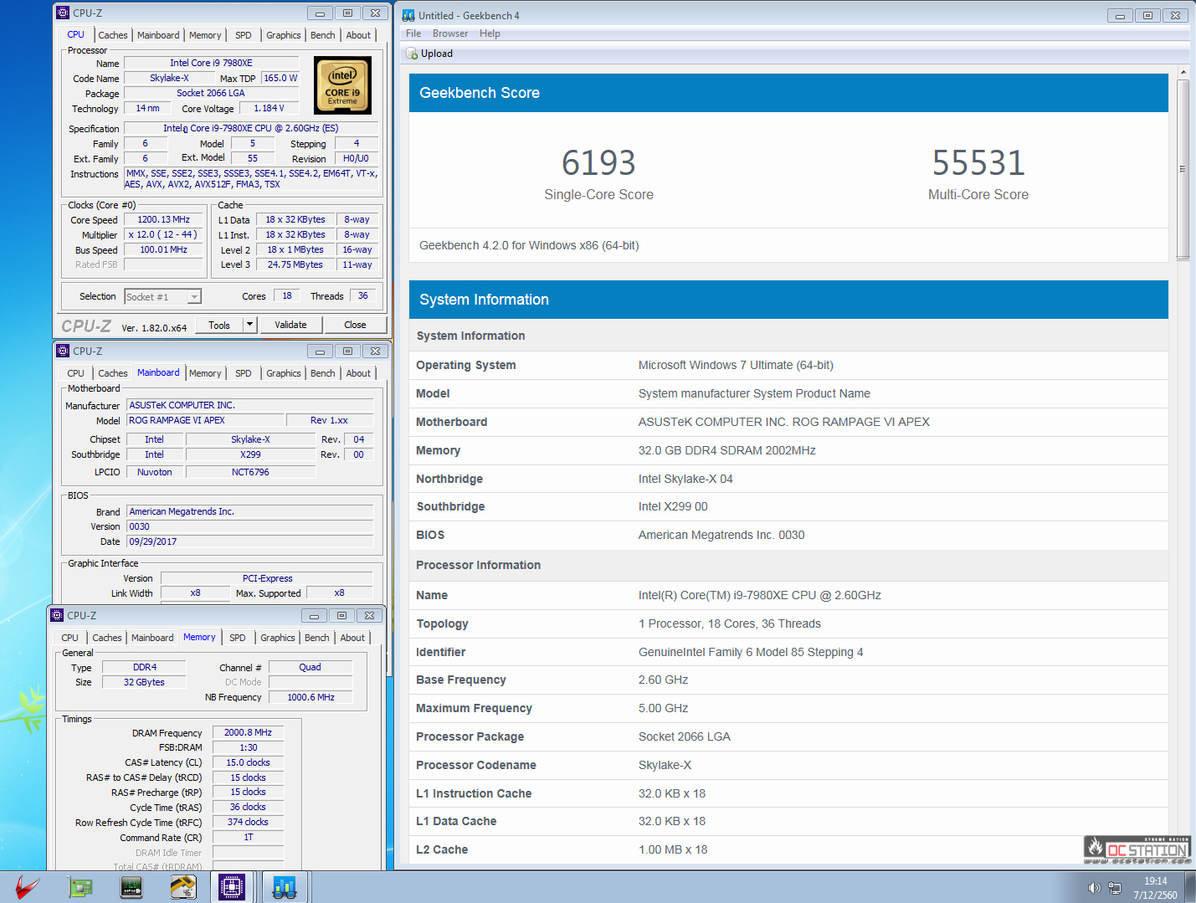Click the DRAM Frequency value 2000.8 MHz
The image size is (1196, 903).
tap(248, 732)
